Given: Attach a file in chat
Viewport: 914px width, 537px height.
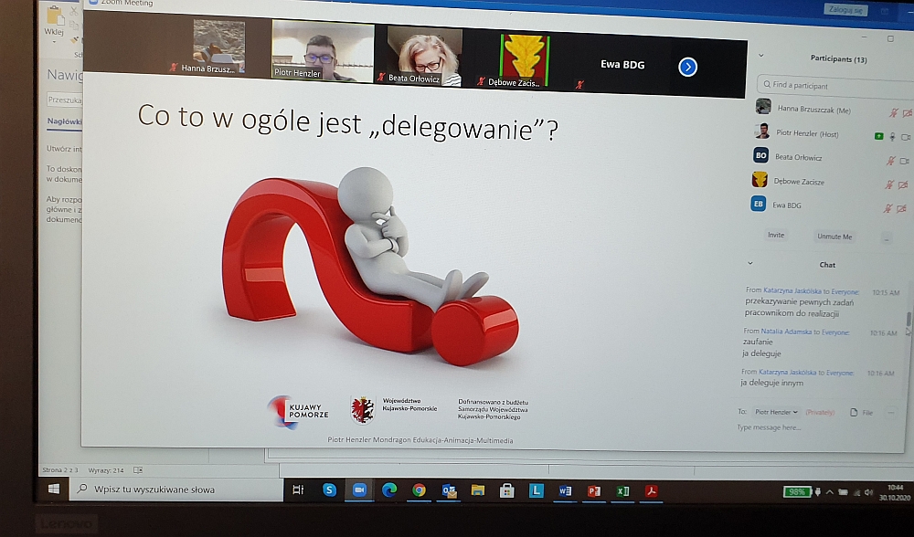Looking at the screenshot, I should click(861, 413).
